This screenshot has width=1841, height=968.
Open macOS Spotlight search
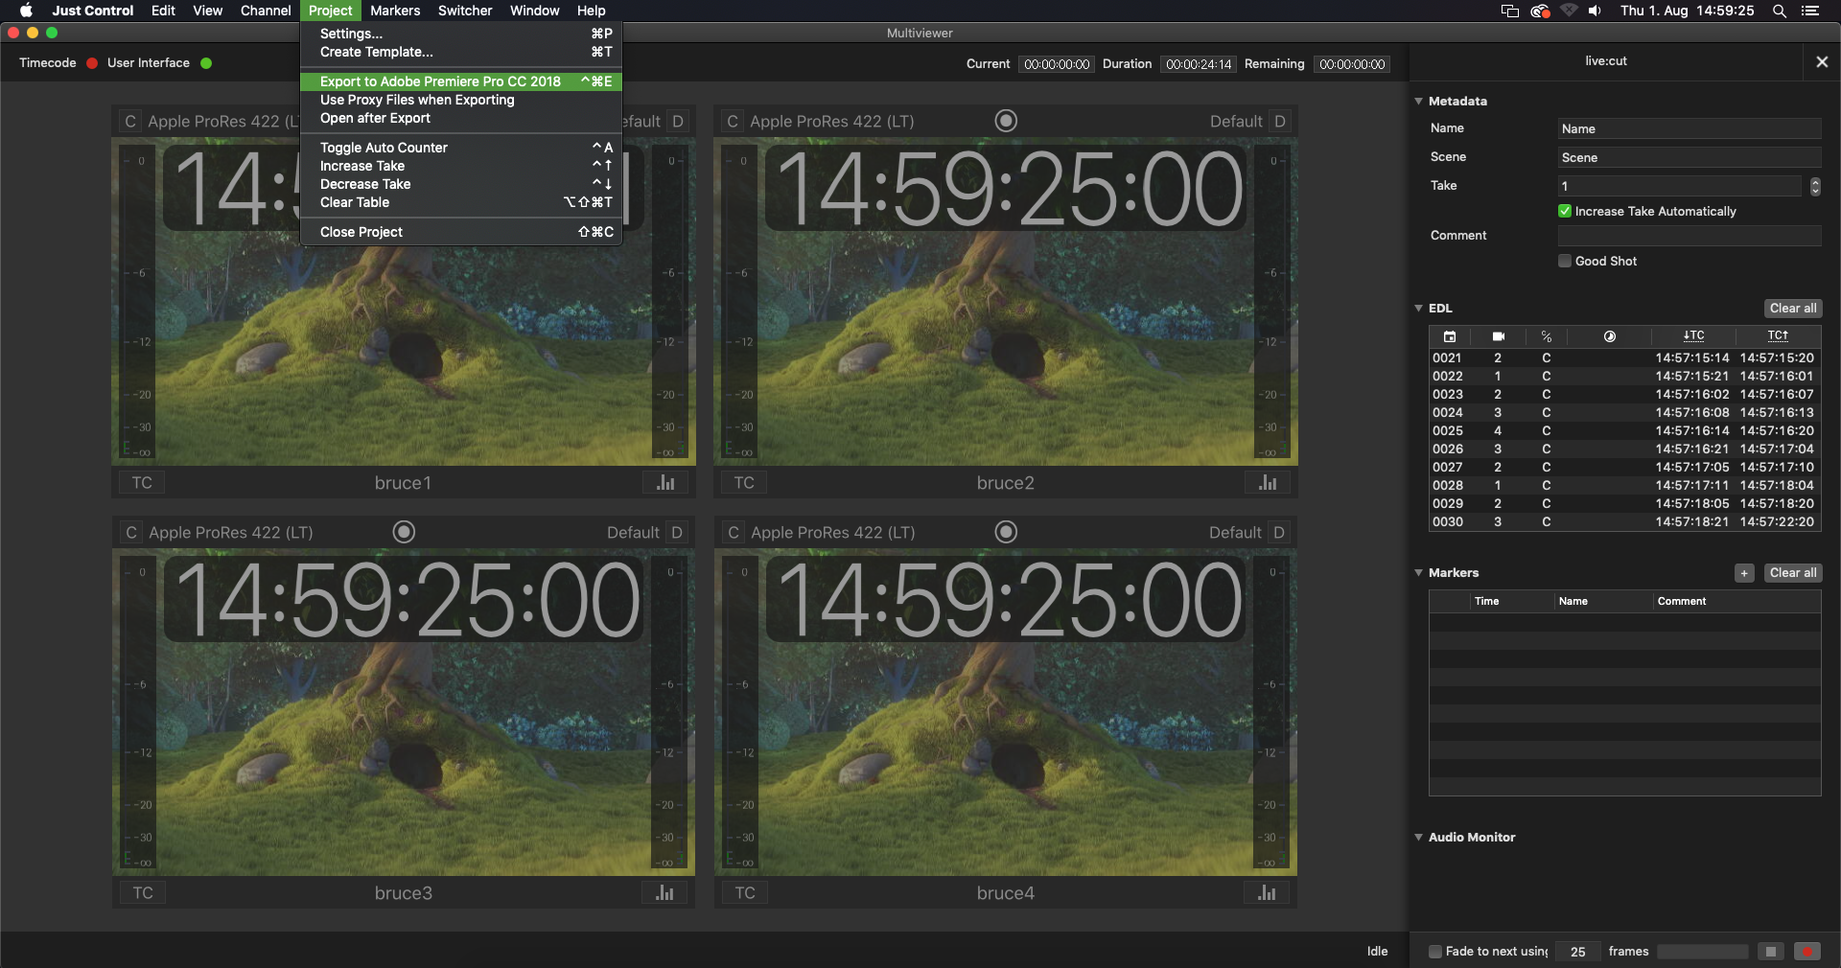pos(1780,11)
